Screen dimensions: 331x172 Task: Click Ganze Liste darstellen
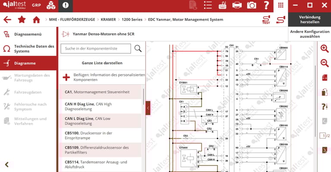pos(102,63)
